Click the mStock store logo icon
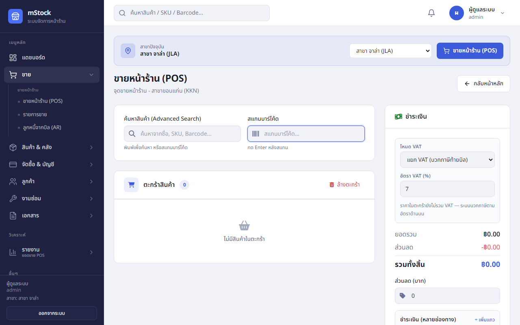 pos(15,16)
